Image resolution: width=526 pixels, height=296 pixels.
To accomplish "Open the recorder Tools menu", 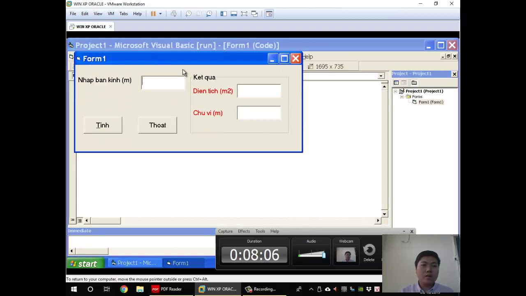I will coord(260,231).
